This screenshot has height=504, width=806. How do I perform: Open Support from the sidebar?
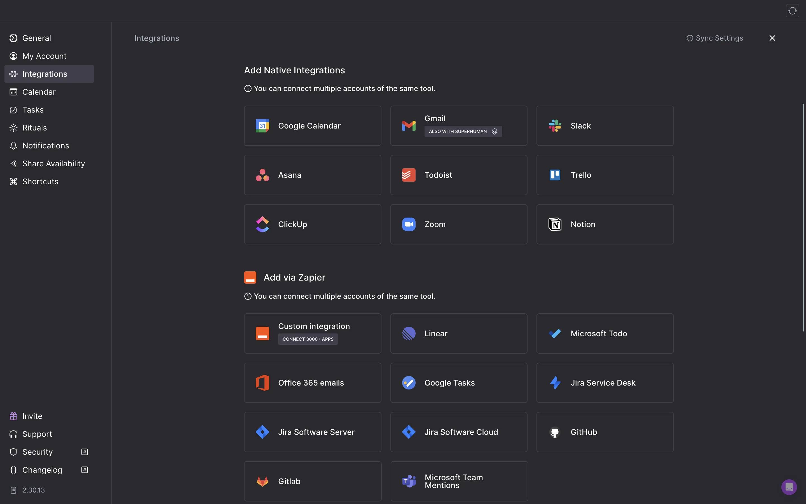click(x=49, y=434)
